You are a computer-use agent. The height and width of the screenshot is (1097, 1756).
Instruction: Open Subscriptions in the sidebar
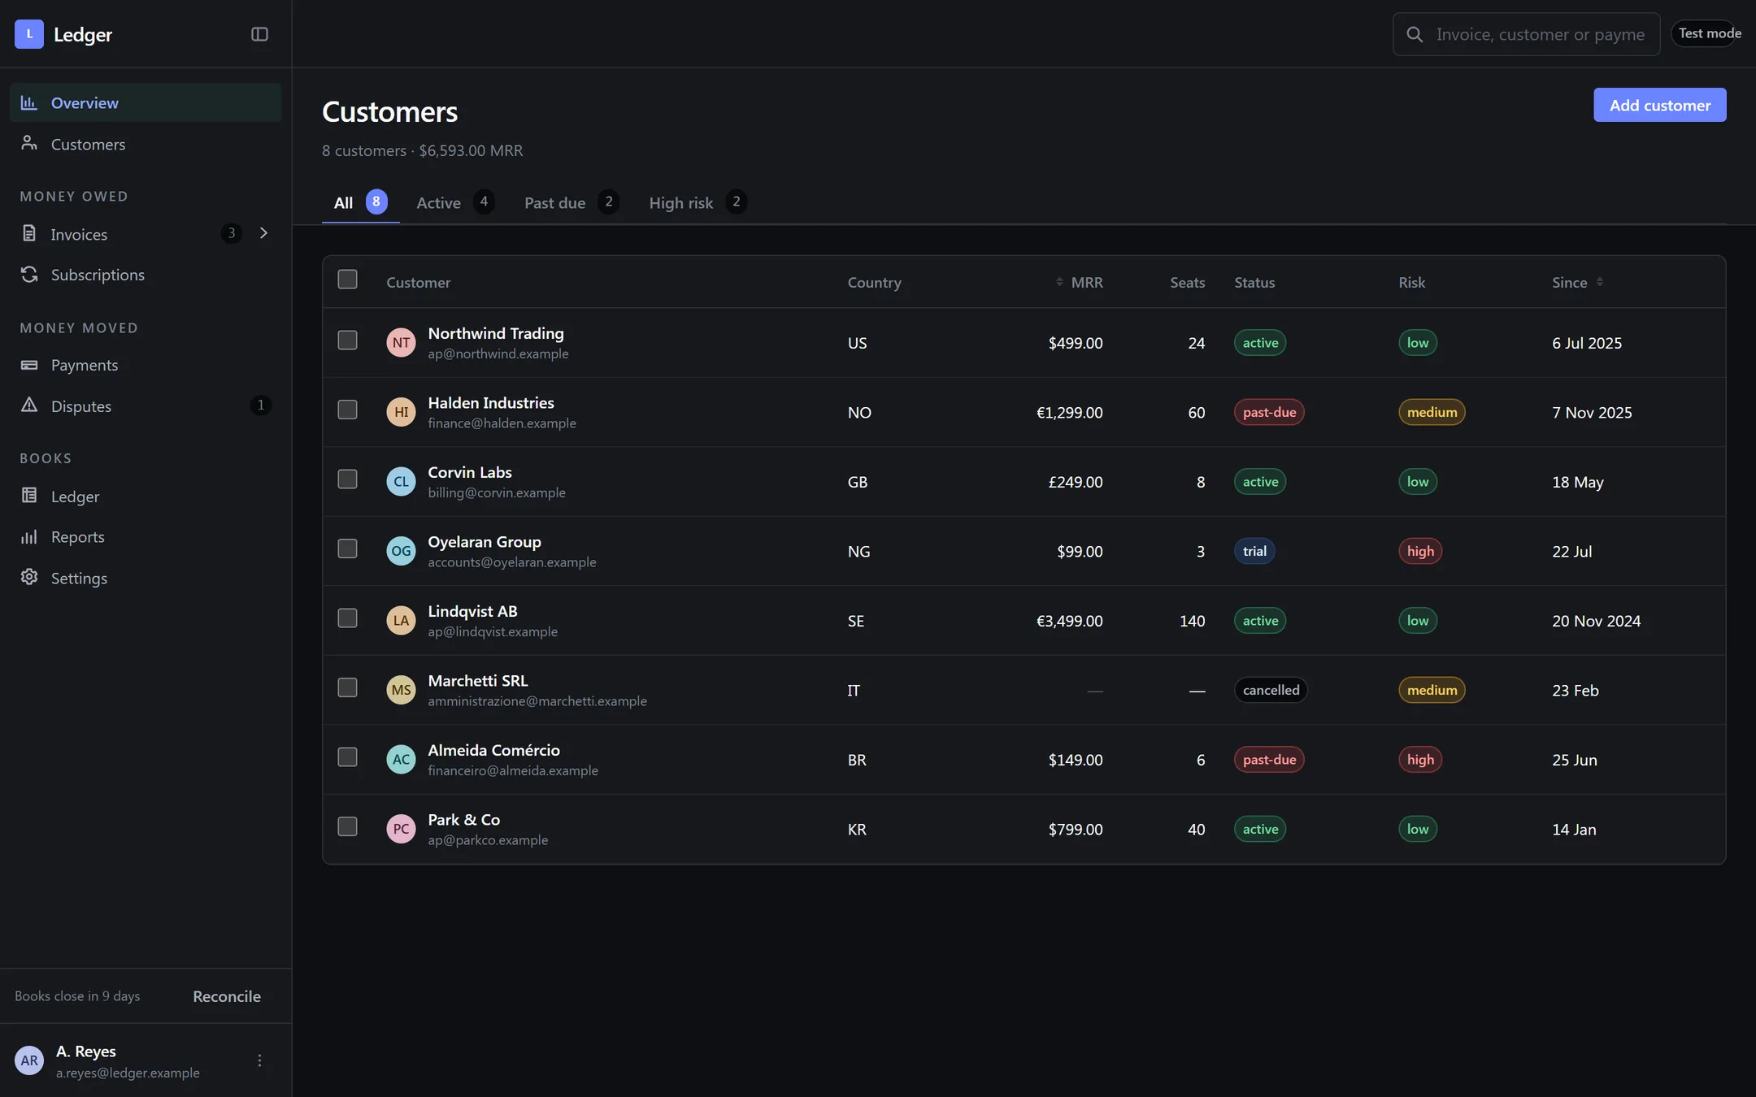click(146, 275)
